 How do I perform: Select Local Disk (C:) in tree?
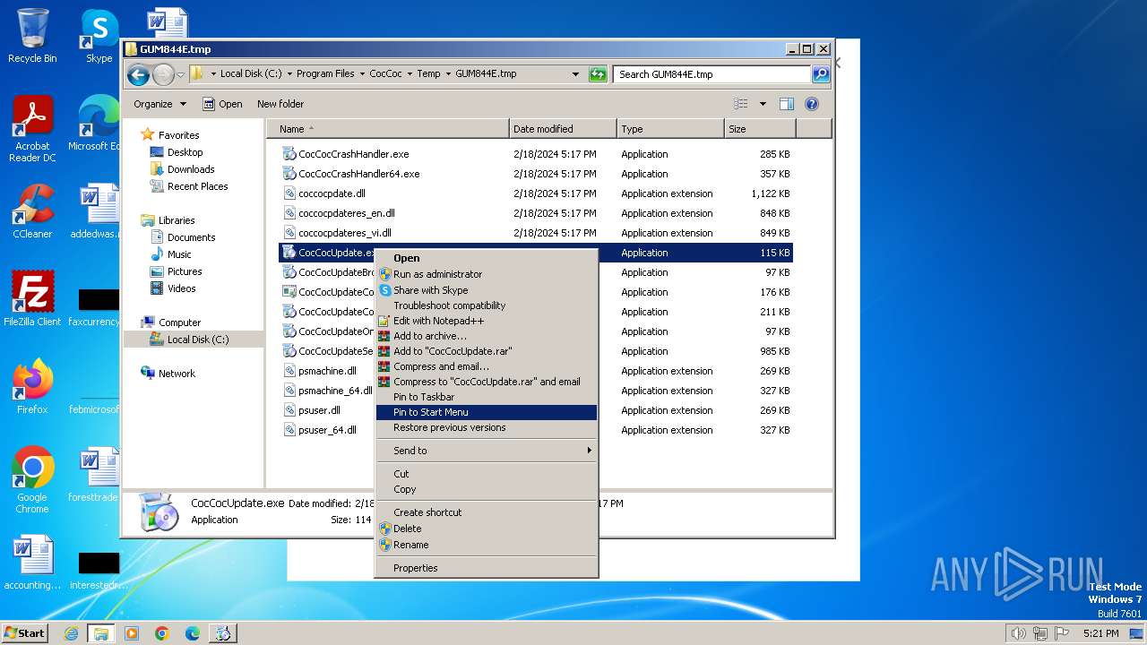coord(197,340)
